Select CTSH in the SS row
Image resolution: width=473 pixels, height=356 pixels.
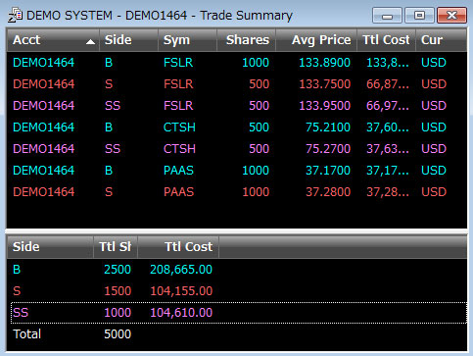179,149
